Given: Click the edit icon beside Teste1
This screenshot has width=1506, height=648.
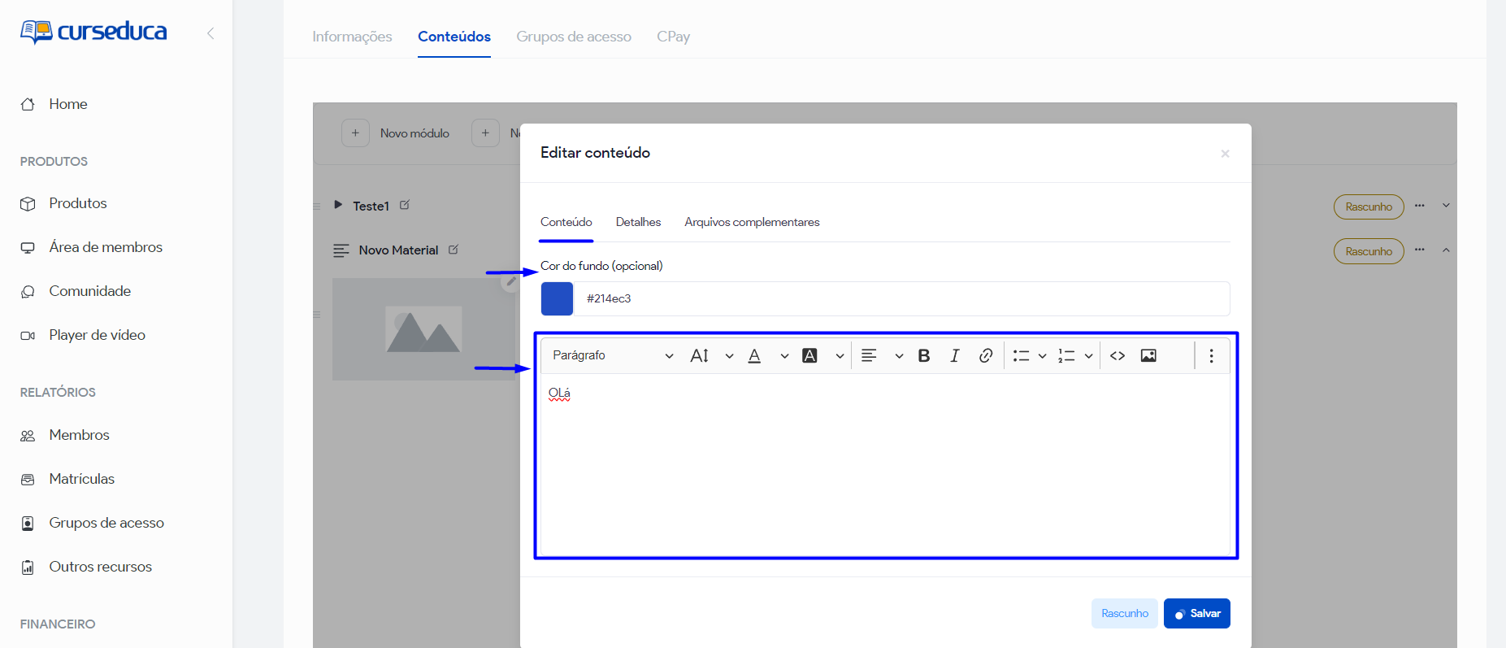Looking at the screenshot, I should 405,205.
